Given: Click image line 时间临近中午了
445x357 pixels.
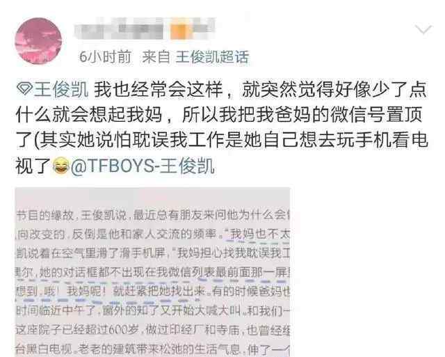Looking at the screenshot, I should click(x=56, y=310).
